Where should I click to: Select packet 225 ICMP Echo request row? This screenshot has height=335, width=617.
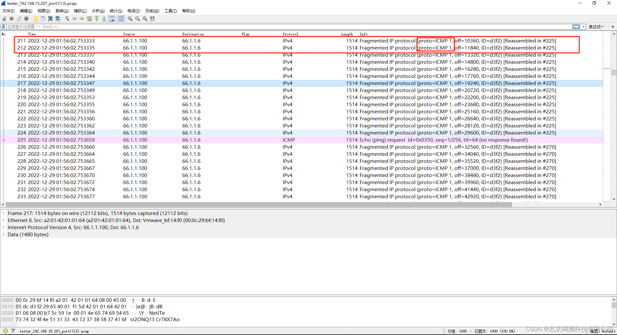coord(301,140)
